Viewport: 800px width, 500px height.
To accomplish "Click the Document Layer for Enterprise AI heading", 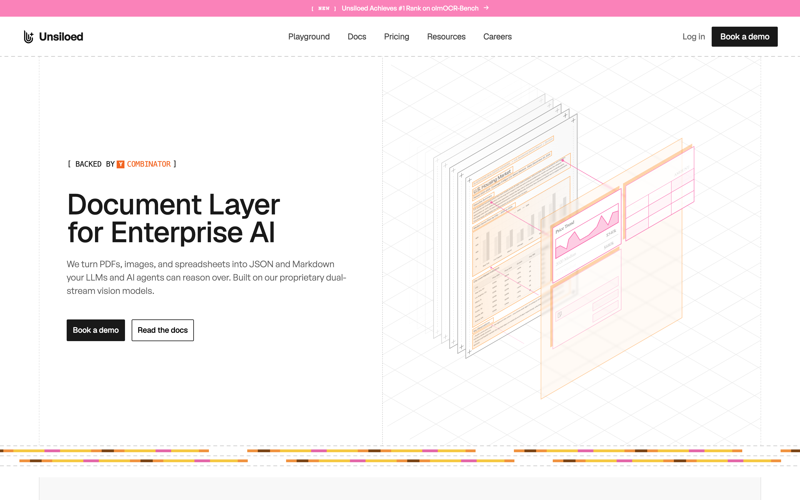I will [174, 218].
